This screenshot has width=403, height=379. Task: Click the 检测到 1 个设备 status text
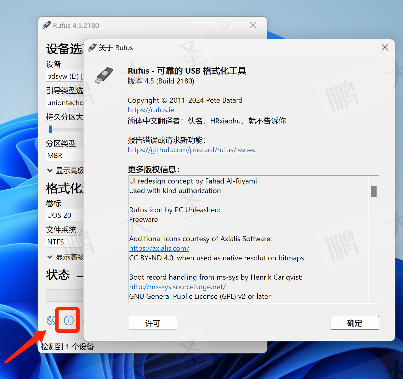(67, 347)
